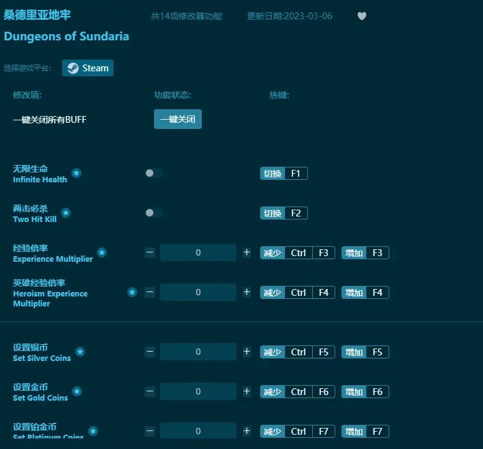Click the 共14项修改器功能 text

pos(186,16)
